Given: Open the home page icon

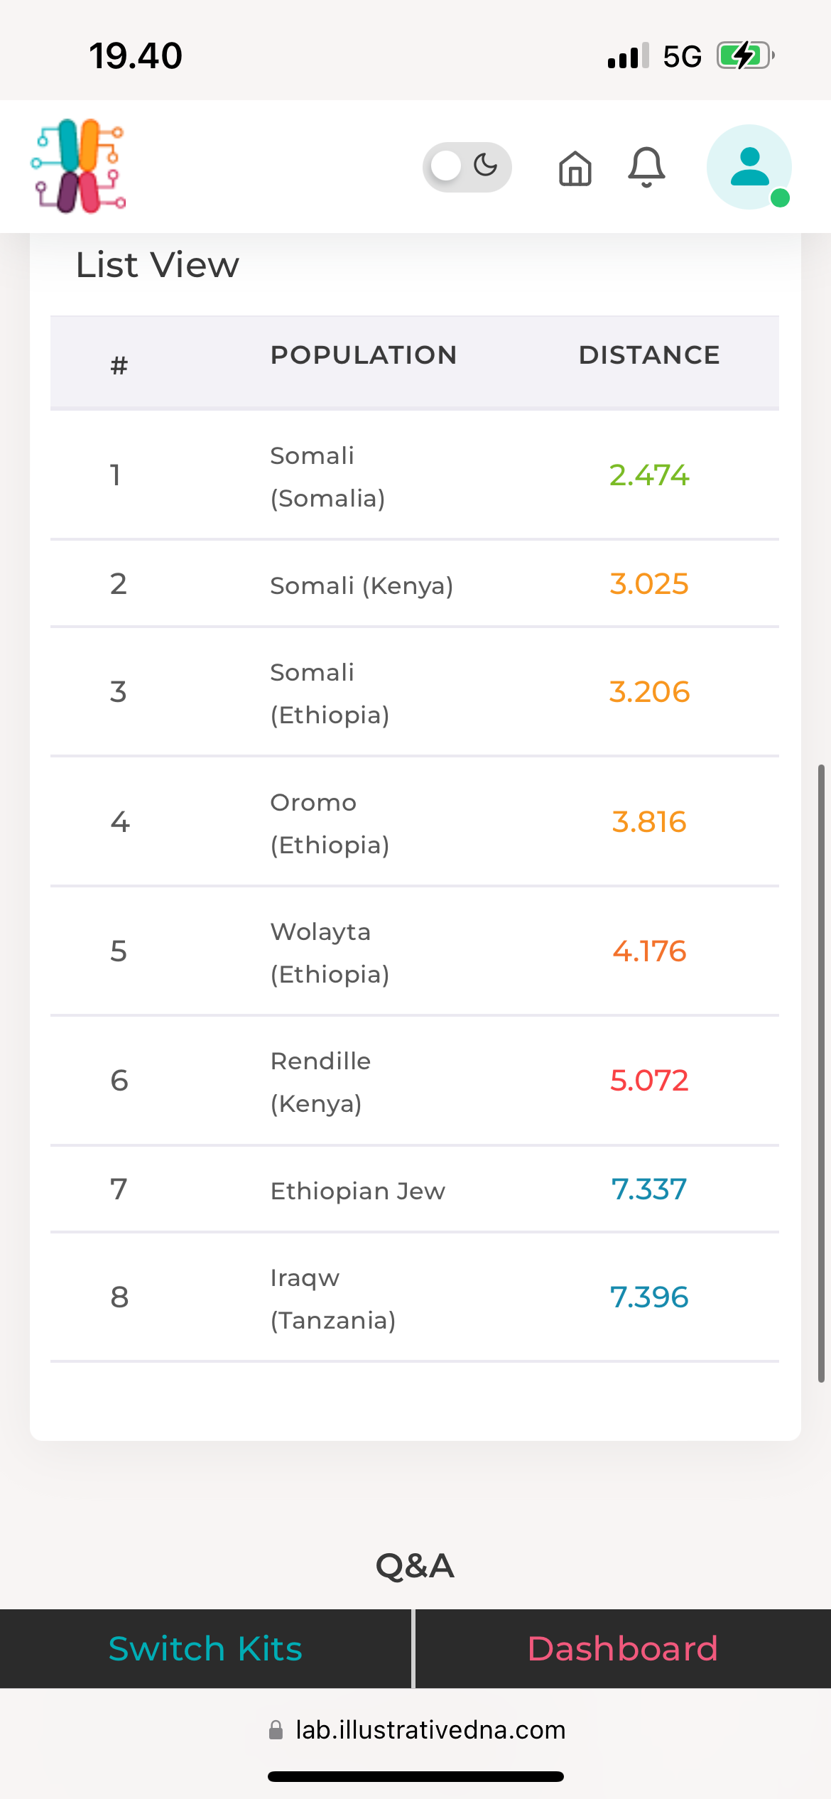Looking at the screenshot, I should coord(575,168).
